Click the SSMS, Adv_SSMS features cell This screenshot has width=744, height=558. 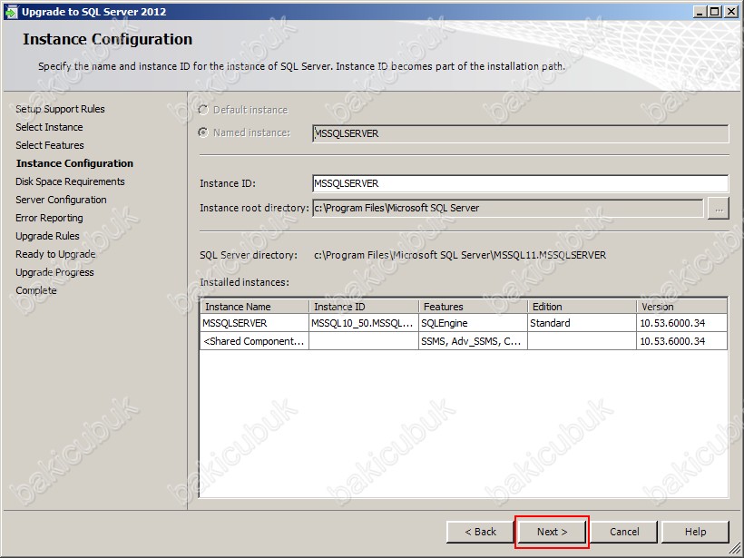pyautogui.click(x=473, y=341)
